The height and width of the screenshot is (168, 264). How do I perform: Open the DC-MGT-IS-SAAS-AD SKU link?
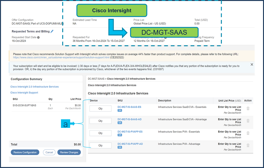tap(129, 119)
